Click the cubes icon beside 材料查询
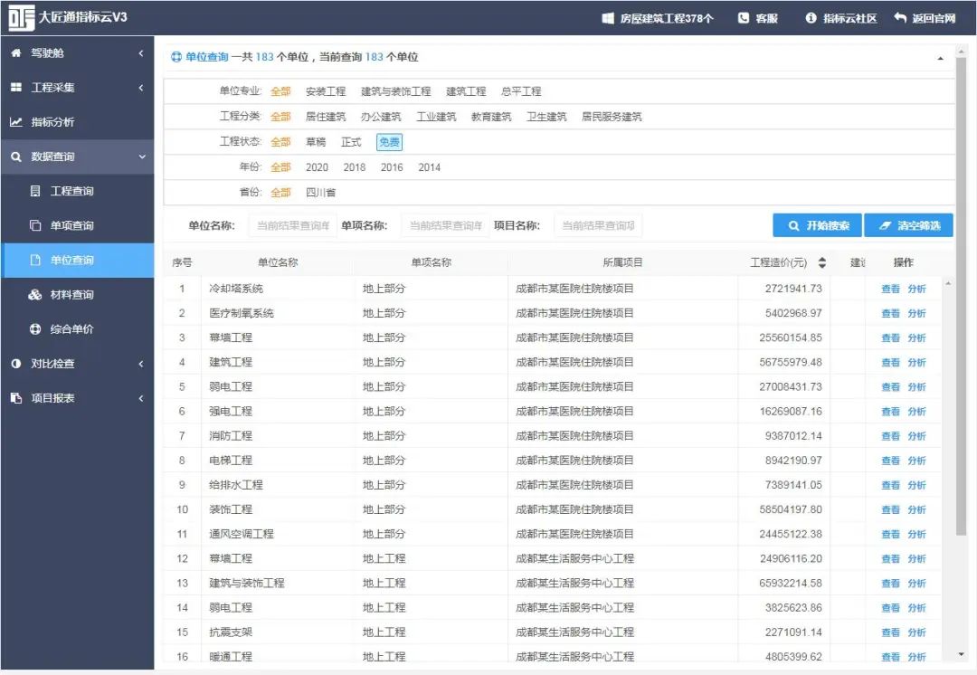The width and height of the screenshot is (977, 675). click(35, 294)
